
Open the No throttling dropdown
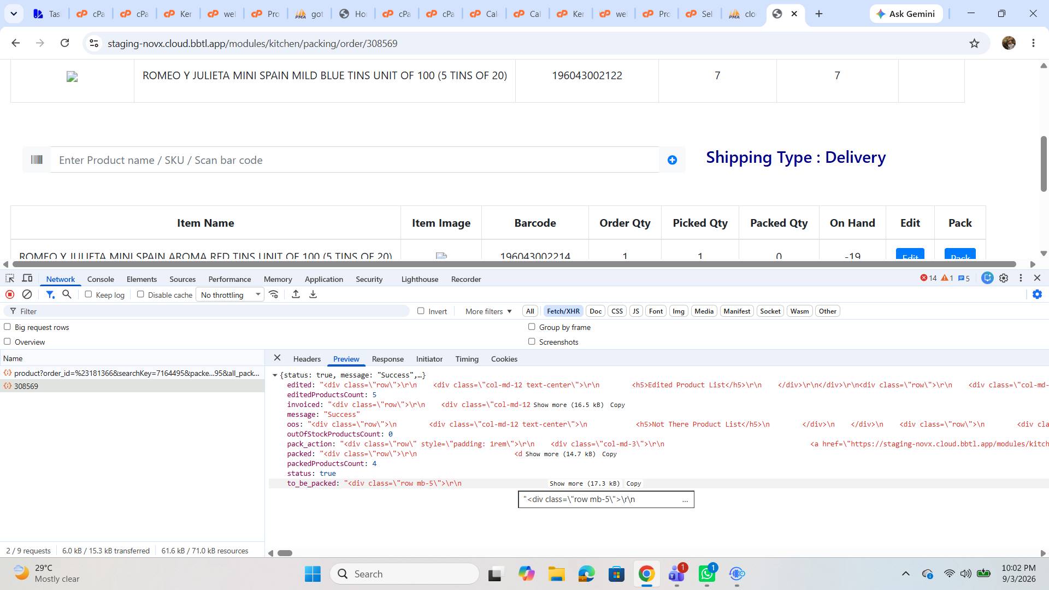point(230,295)
